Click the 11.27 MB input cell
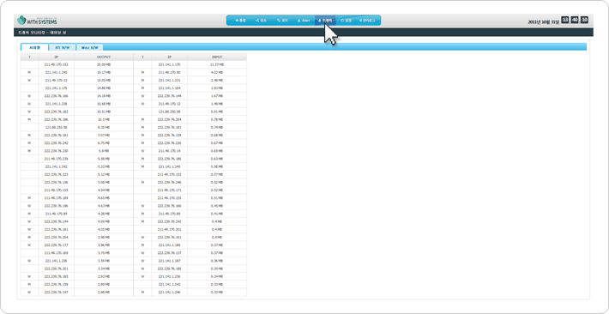Viewport: 609px width, 314px height. coord(217,64)
